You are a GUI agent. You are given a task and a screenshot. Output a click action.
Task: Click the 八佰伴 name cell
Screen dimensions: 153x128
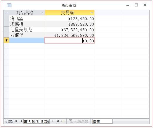pos(27,35)
